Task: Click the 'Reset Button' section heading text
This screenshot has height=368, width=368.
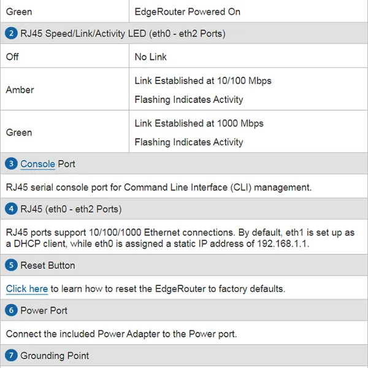Action: (48, 266)
